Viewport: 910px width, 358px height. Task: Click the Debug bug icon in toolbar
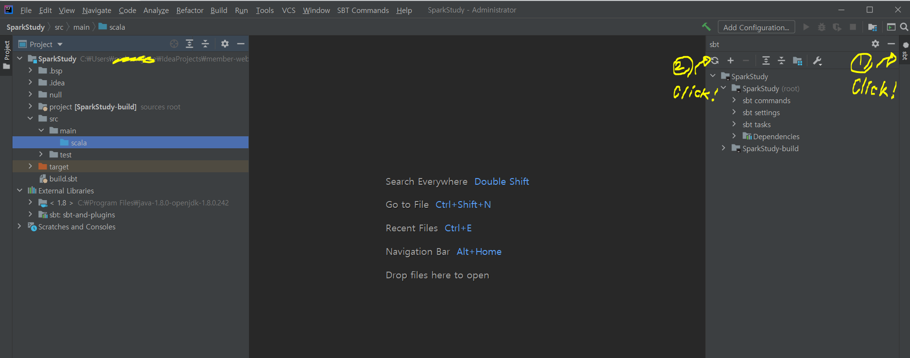pos(822,27)
